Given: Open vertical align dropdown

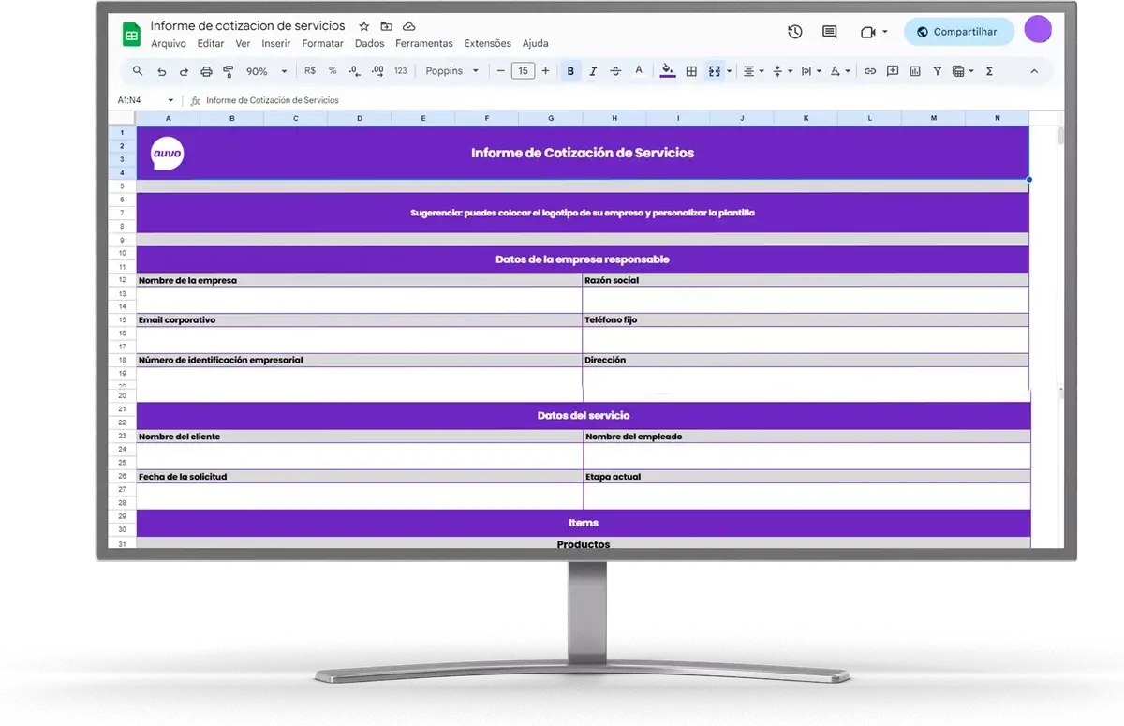Looking at the screenshot, I should coord(781,71).
